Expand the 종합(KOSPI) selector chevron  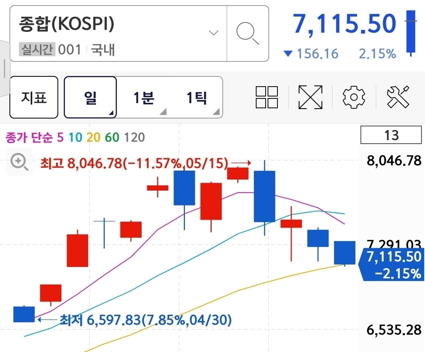[x=214, y=33]
